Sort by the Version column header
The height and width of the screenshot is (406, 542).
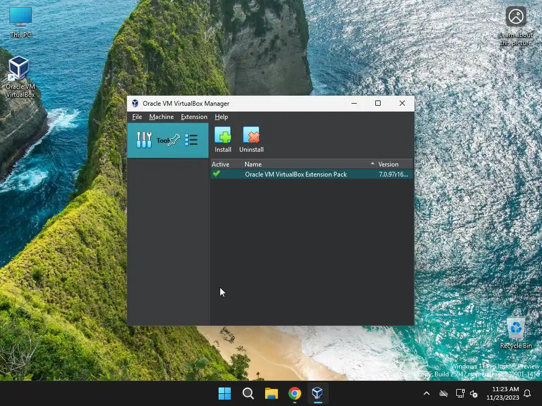click(394, 164)
